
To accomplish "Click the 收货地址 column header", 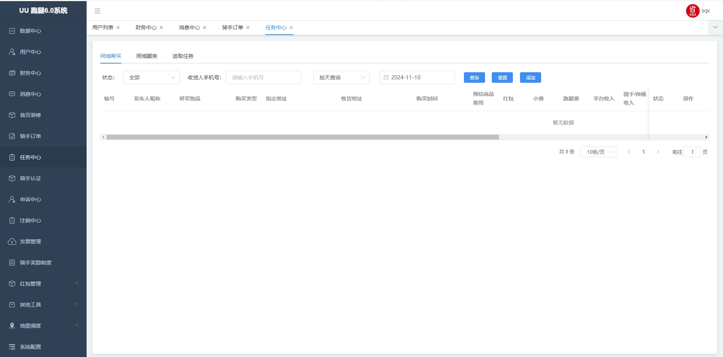I will tap(352, 99).
